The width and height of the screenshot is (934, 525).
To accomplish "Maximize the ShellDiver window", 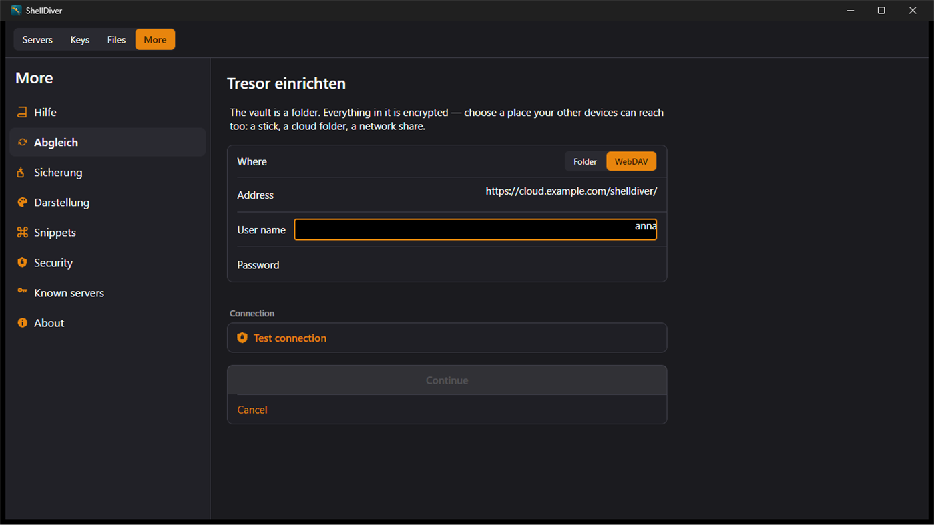I will (x=881, y=10).
